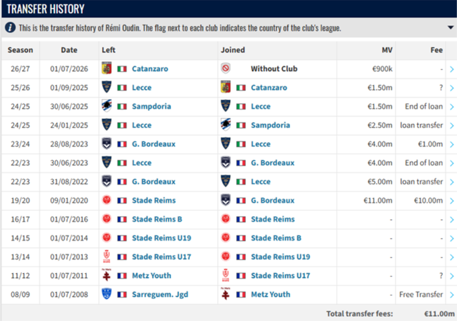Click the Metz Youth link in 08/09 Joined column
Image resolution: width=457 pixels, height=321 pixels.
(x=271, y=295)
